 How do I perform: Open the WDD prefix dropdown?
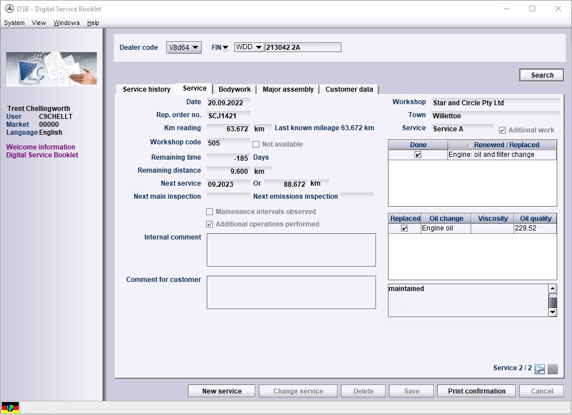pos(249,47)
